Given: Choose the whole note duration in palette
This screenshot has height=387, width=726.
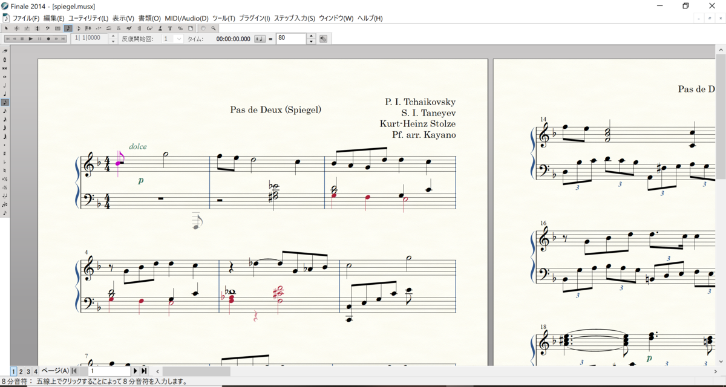Looking at the screenshot, I should [5, 76].
